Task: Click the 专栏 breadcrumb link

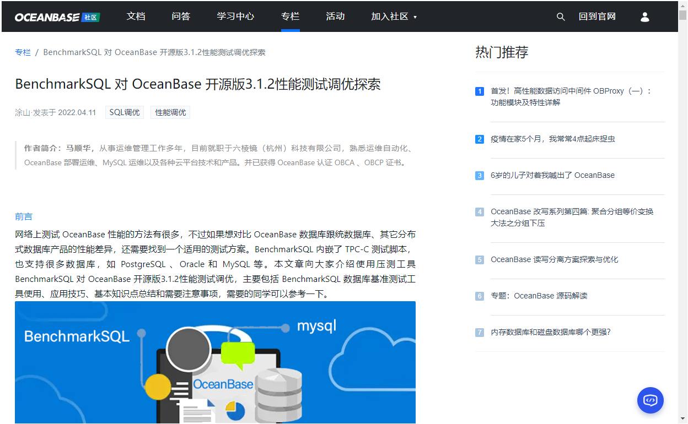Action: [x=23, y=52]
